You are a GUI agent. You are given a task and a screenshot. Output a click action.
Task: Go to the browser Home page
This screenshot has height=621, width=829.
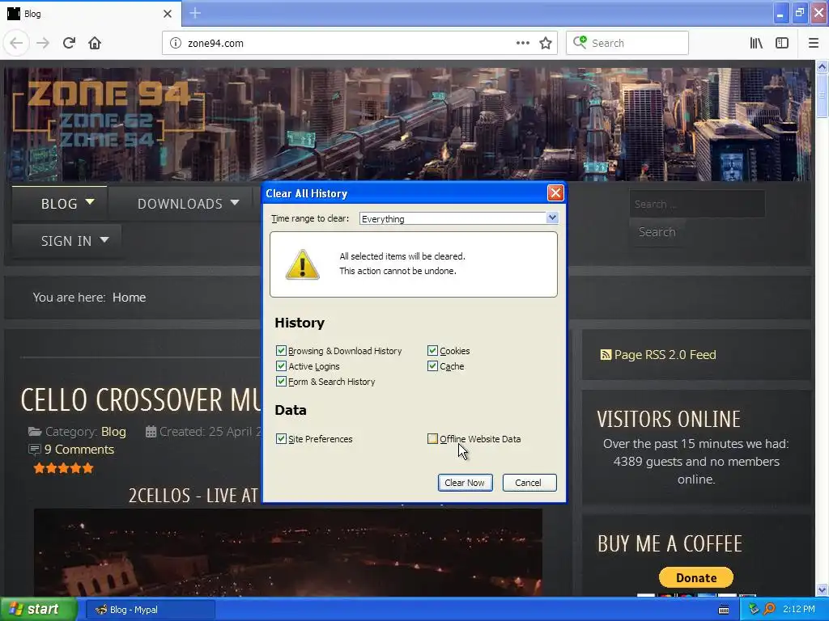(x=95, y=43)
